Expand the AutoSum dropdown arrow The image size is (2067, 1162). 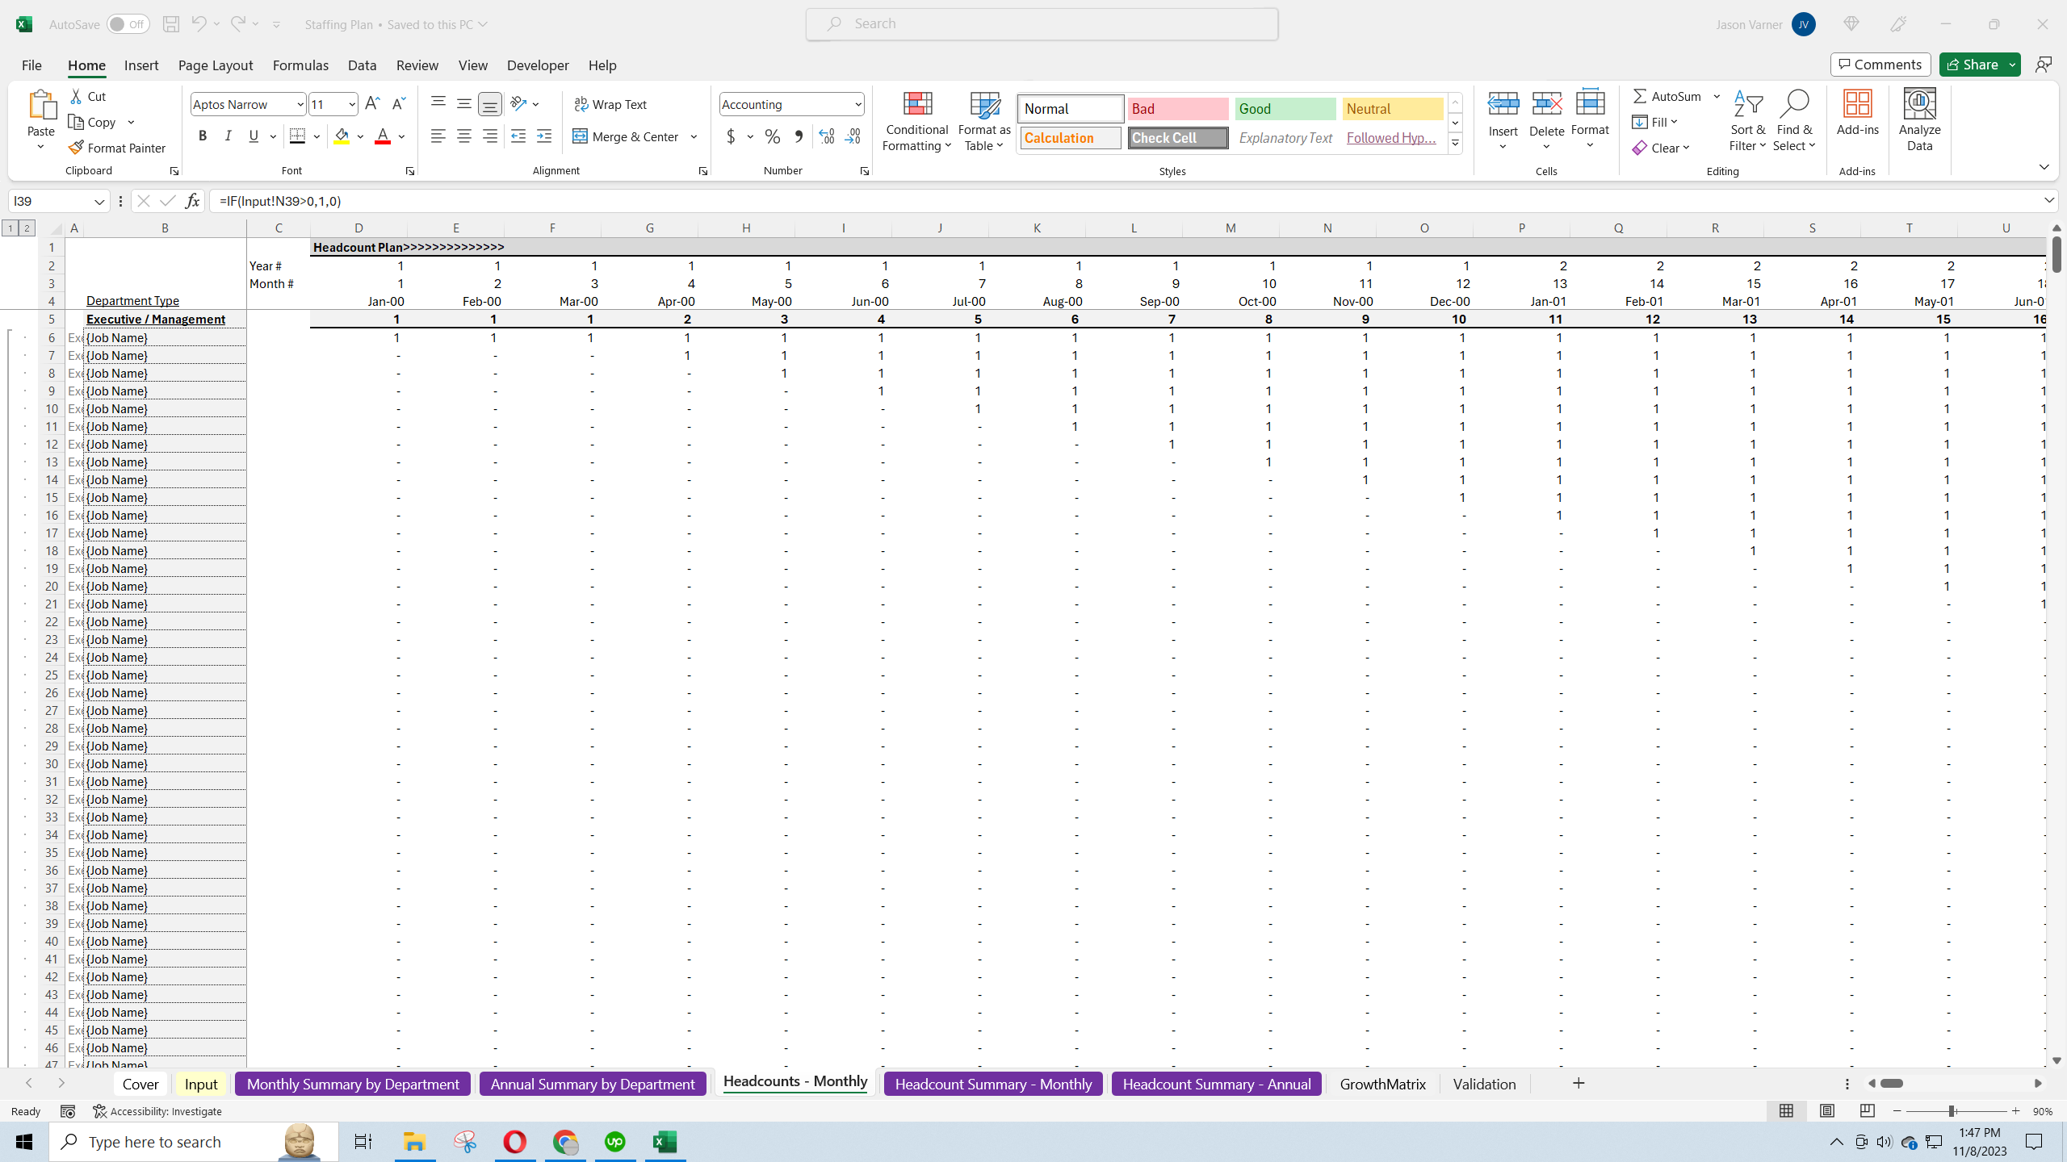point(1717,96)
